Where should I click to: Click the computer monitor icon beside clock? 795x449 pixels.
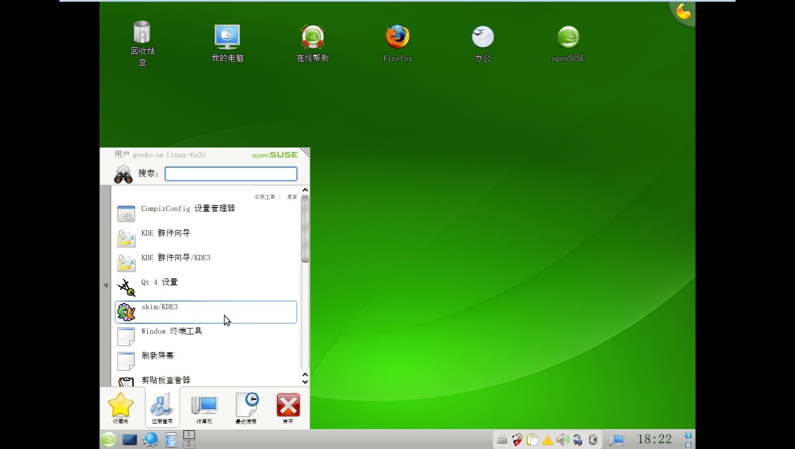(616, 440)
